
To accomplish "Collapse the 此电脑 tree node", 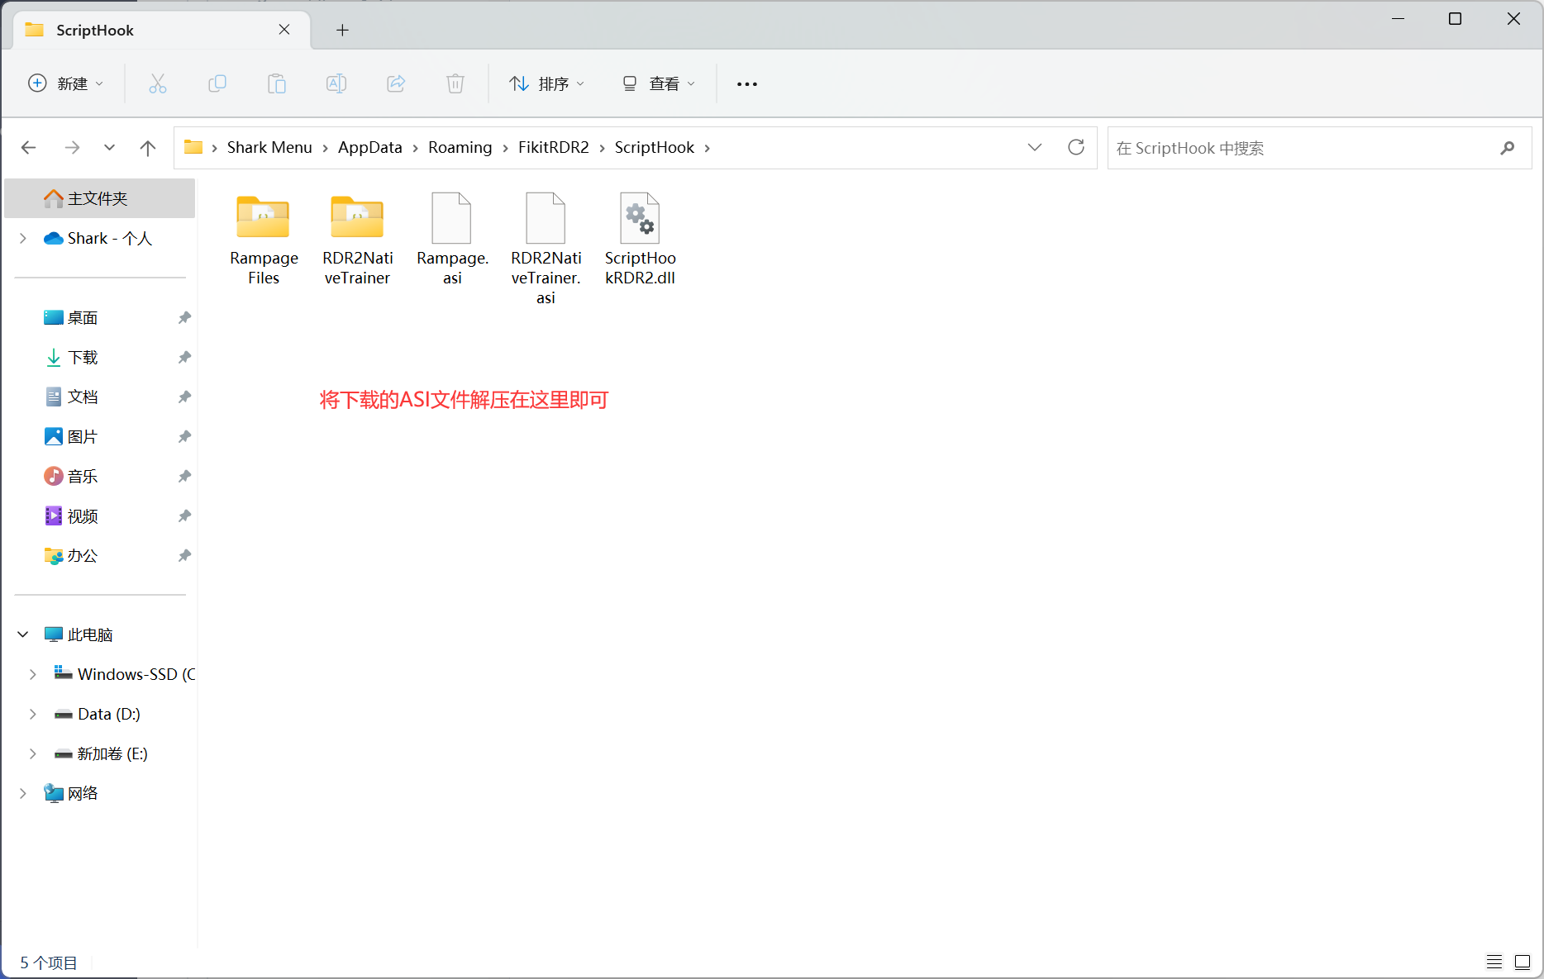I will (x=23, y=634).
